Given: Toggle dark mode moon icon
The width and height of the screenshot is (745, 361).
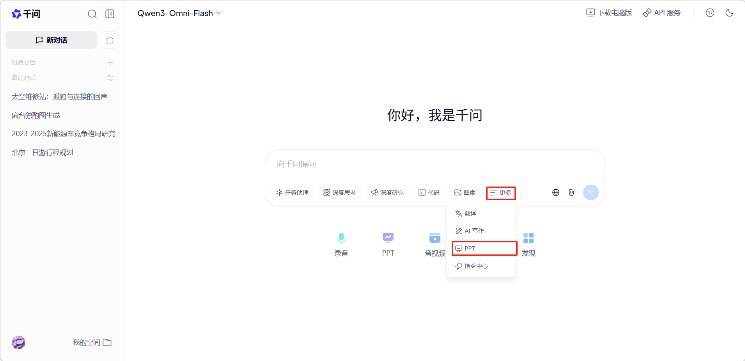Looking at the screenshot, I should [x=729, y=13].
